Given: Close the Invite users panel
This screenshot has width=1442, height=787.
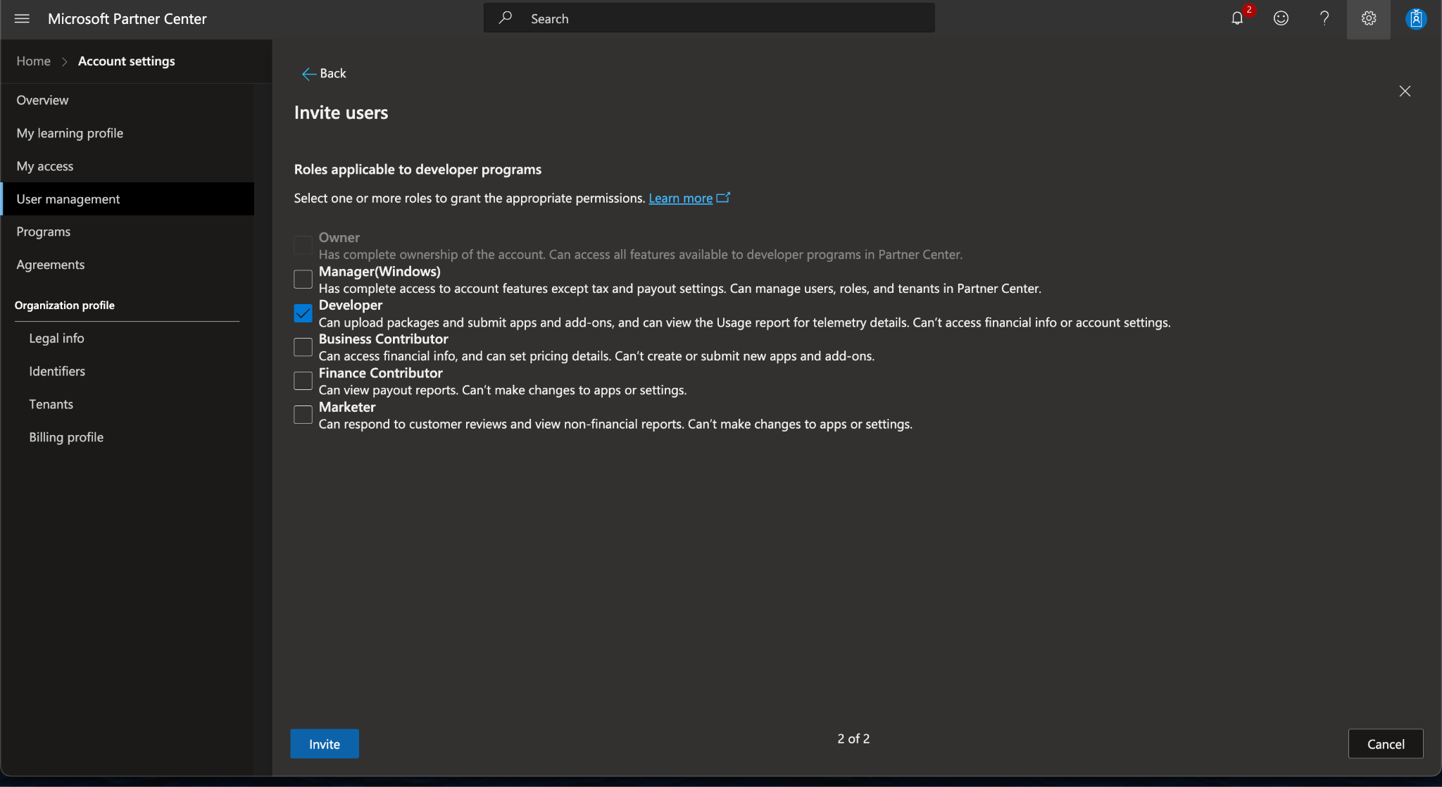Looking at the screenshot, I should point(1405,92).
